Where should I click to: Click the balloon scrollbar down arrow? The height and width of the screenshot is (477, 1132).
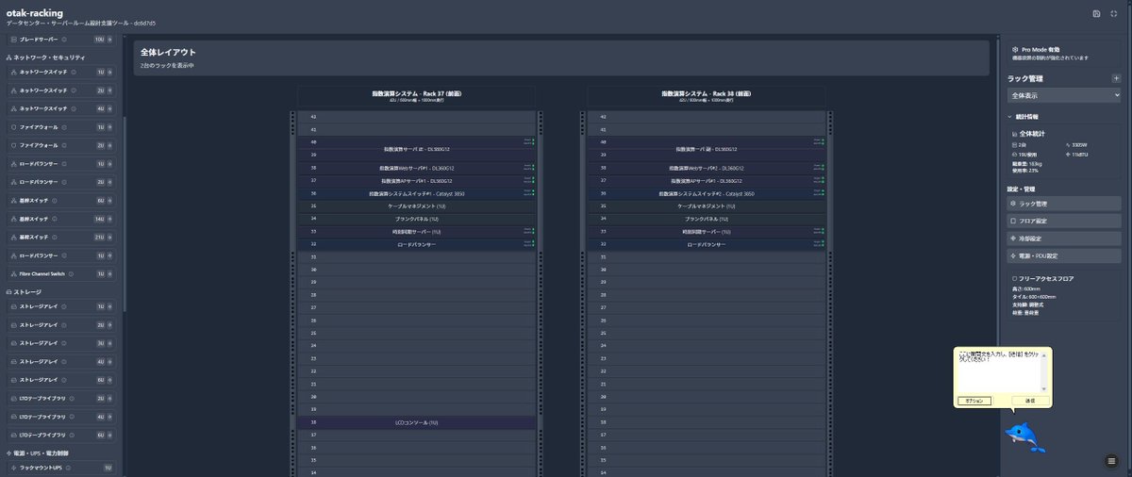[1044, 389]
